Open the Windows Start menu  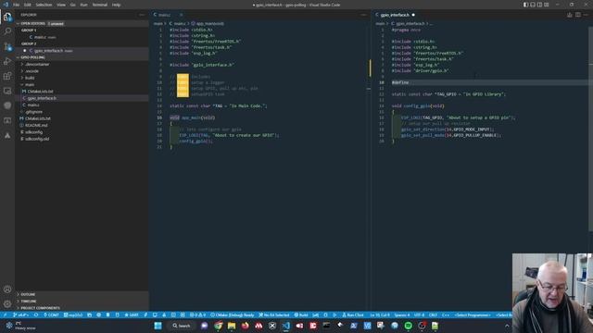click(158, 326)
